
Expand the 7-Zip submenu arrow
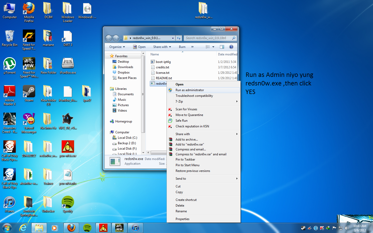237,101
